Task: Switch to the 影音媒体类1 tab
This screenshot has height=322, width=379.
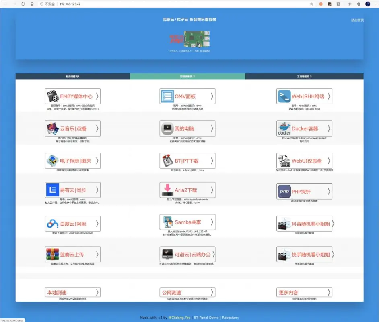Action: click(72, 76)
